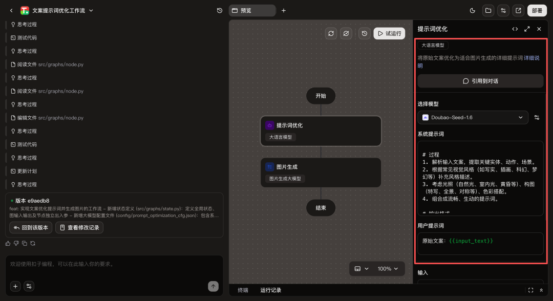Switch to the 终端 tab
The width and height of the screenshot is (553, 301).
coord(243,290)
